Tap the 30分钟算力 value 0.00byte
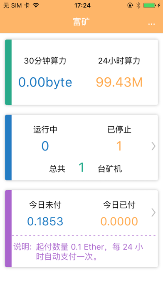163x291 pixels. pyautogui.click(x=45, y=82)
